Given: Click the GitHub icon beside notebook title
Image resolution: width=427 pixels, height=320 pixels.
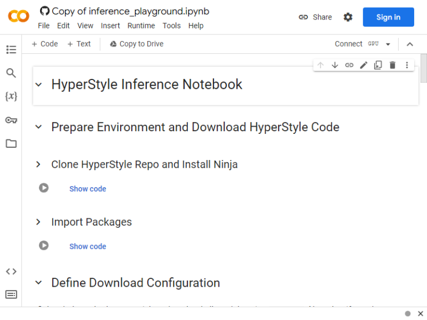Looking at the screenshot, I should [x=44, y=11].
